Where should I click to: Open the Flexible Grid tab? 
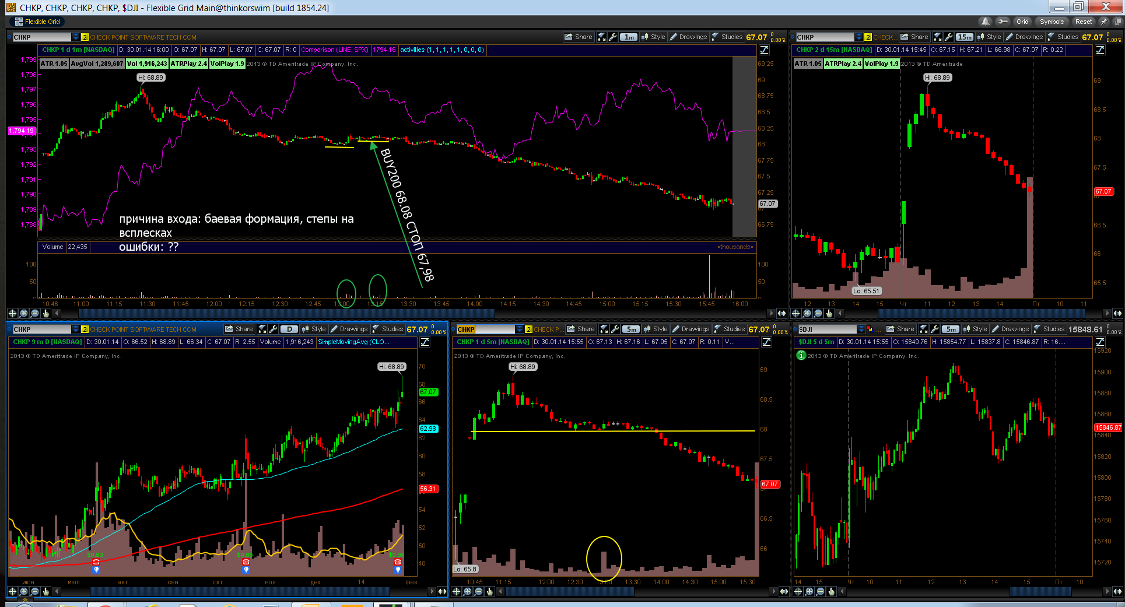pos(37,22)
